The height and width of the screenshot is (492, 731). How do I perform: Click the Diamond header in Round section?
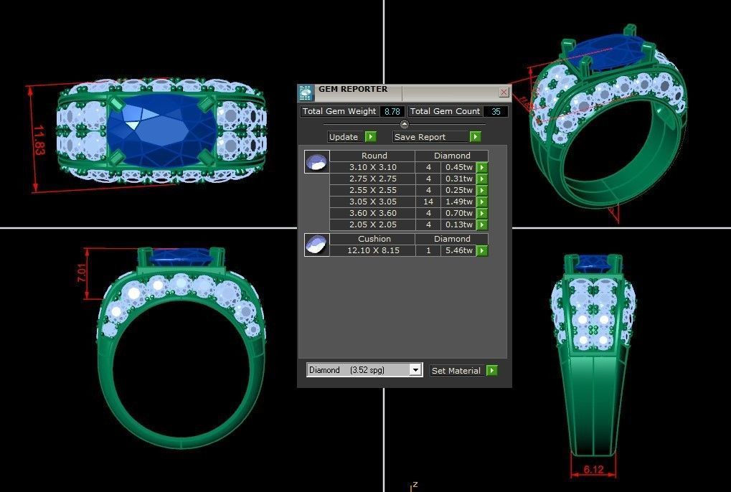coord(452,156)
